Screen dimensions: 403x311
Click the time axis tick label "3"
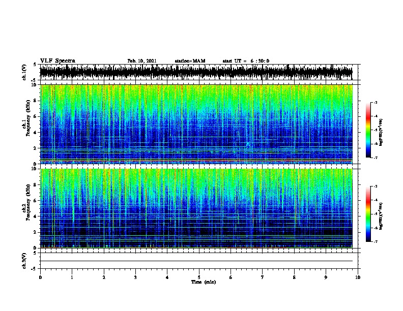point(135,277)
